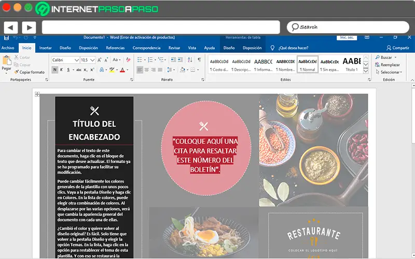Image resolution: width=415 pixels, height=259 pixels.
Task: Apply the yellow text highlight color
Action: click(112, 70)
